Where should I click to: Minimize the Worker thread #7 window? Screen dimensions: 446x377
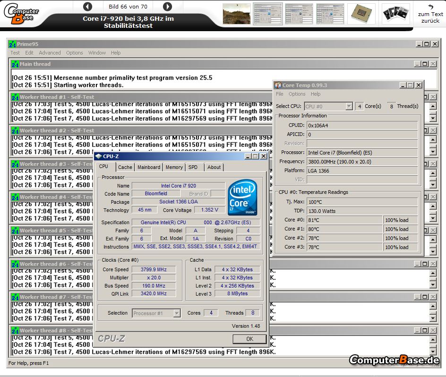[x=417, y=297]
